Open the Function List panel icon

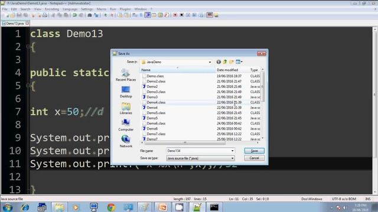tap(167, 15)
